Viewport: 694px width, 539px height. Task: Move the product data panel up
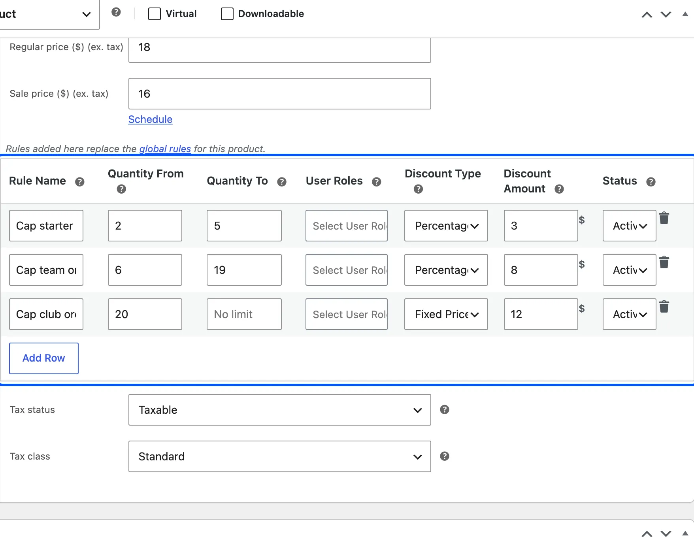(x=647, y=15)
